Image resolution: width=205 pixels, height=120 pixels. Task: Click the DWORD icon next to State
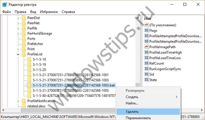[x=146, y=80]
